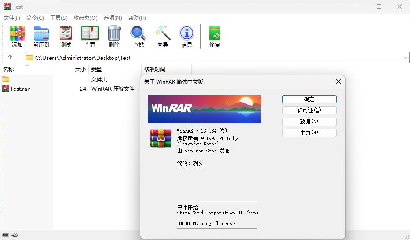The image size is (410, 240).
Task: Click the "WinRAR 7.13 (64 位)" version text
Action: tap(202, 131)
